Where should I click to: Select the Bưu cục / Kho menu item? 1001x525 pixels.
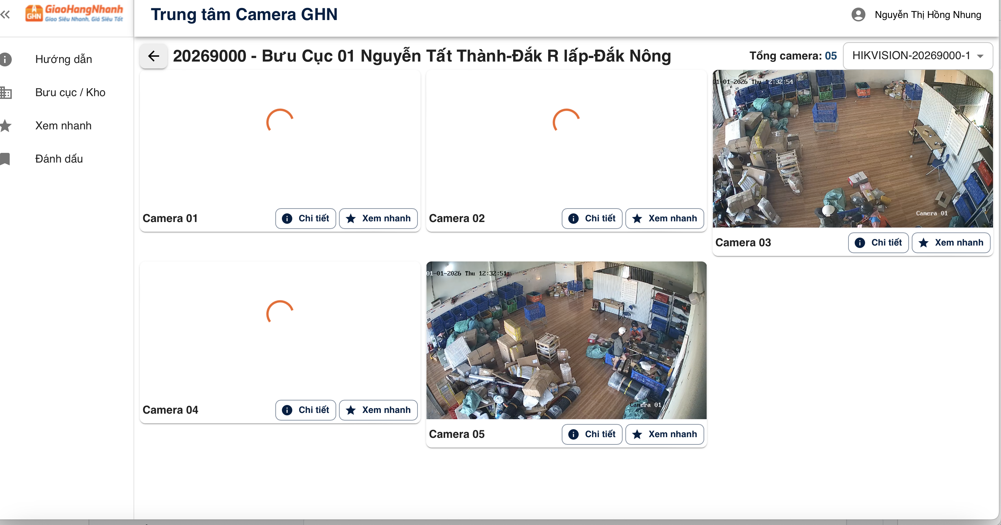[x=70, y=92]
